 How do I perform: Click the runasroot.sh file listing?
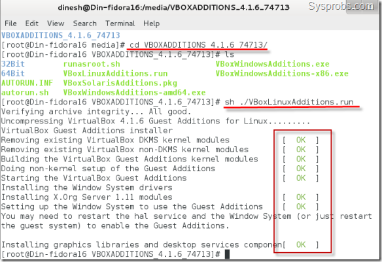click(92, 64)
